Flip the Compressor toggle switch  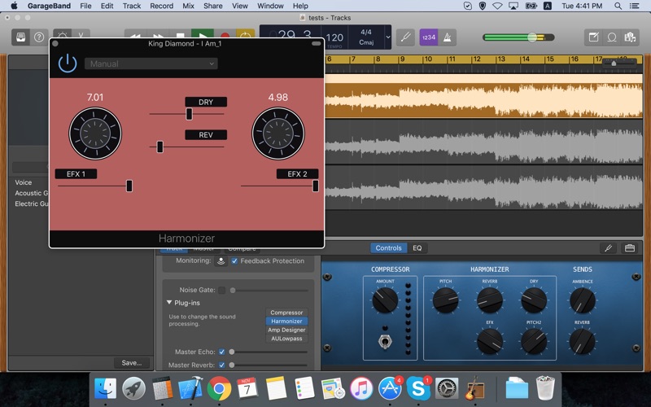[x=385, y=341]
